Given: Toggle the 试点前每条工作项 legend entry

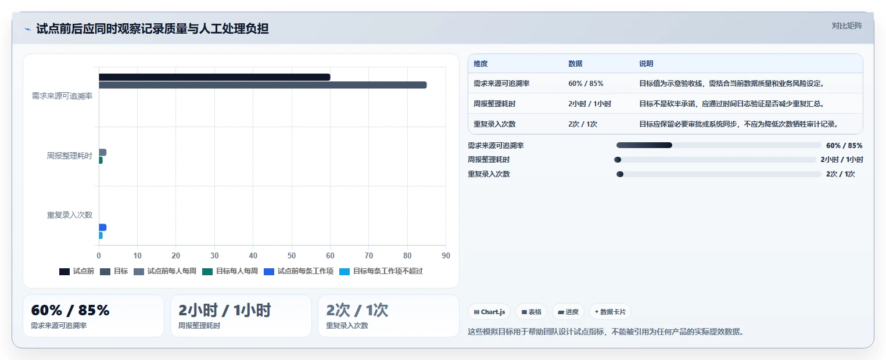Looking at the screenshot, I should coord(299,271).
